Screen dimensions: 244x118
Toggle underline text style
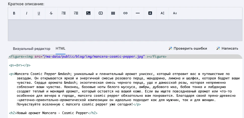pos(39,13)
